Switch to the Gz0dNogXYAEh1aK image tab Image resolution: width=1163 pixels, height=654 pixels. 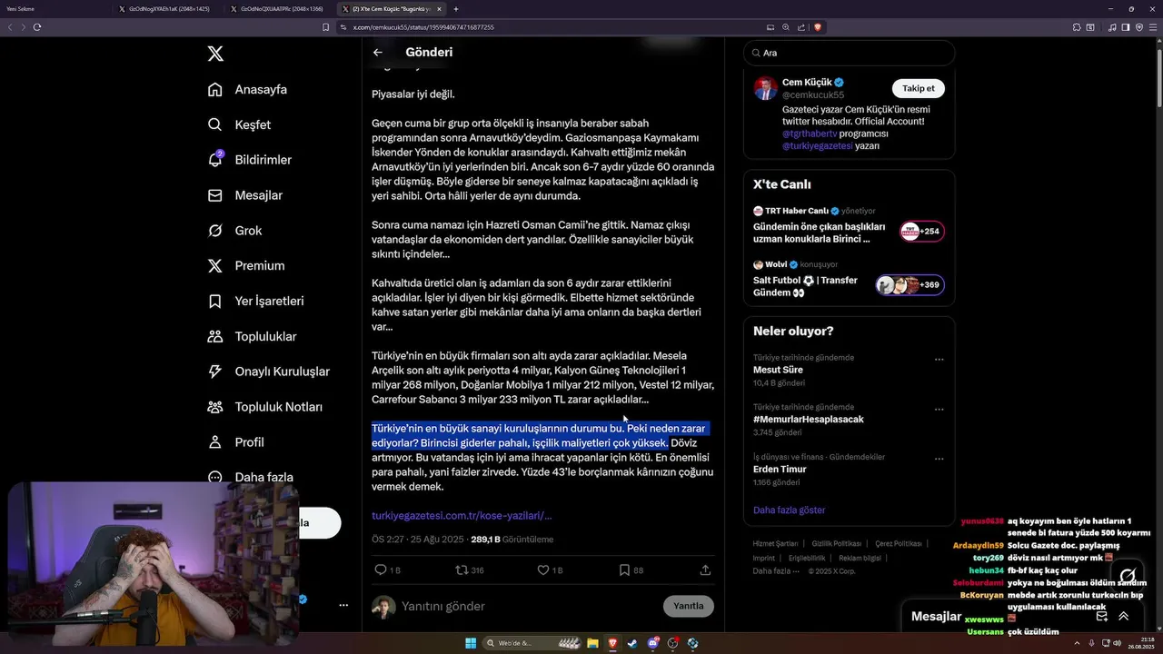[x=168, y=8]
